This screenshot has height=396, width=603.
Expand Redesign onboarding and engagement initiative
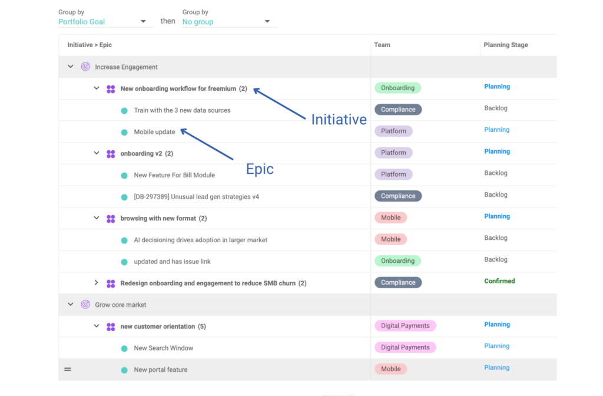pos(96,282)
